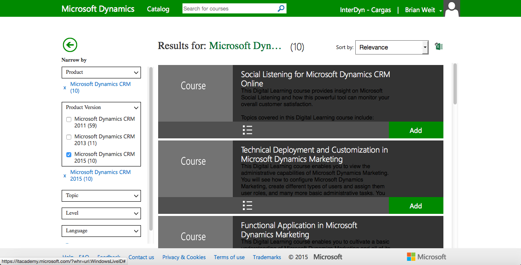The image size is (521, 265).
Task: Add the Social Listening course
Action: coord(416,130)
